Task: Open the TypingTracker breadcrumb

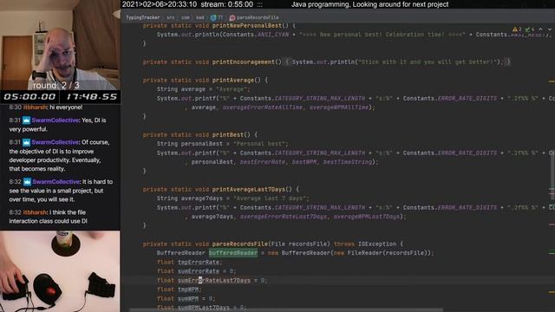Action: pyautogui.click(x=142, y=17)
